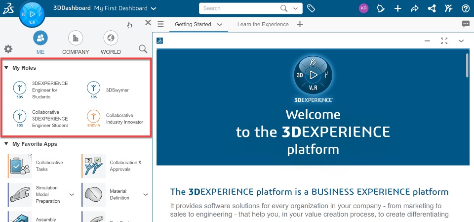Click the side panel search magnifier
This screenshot has width=474, height=222.
click(x=143, y=49)
